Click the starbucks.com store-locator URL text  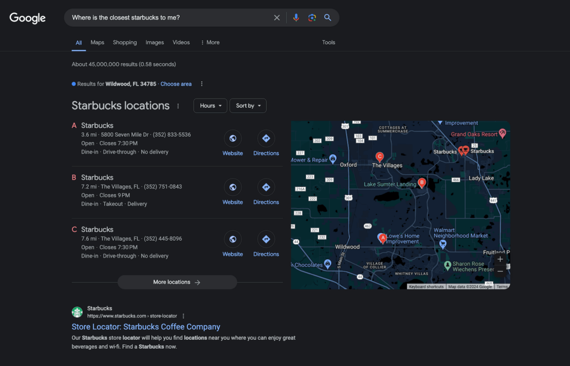pos(132,316)
